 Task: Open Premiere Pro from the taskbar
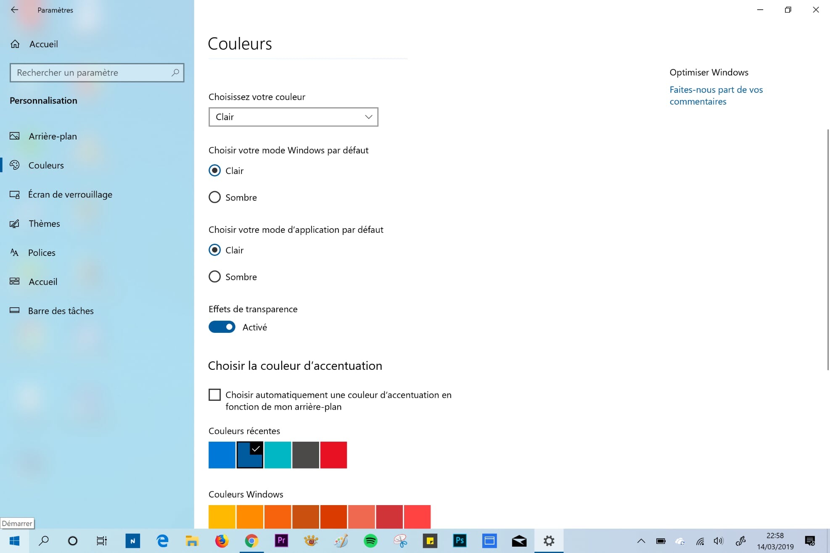coord(281,541)
